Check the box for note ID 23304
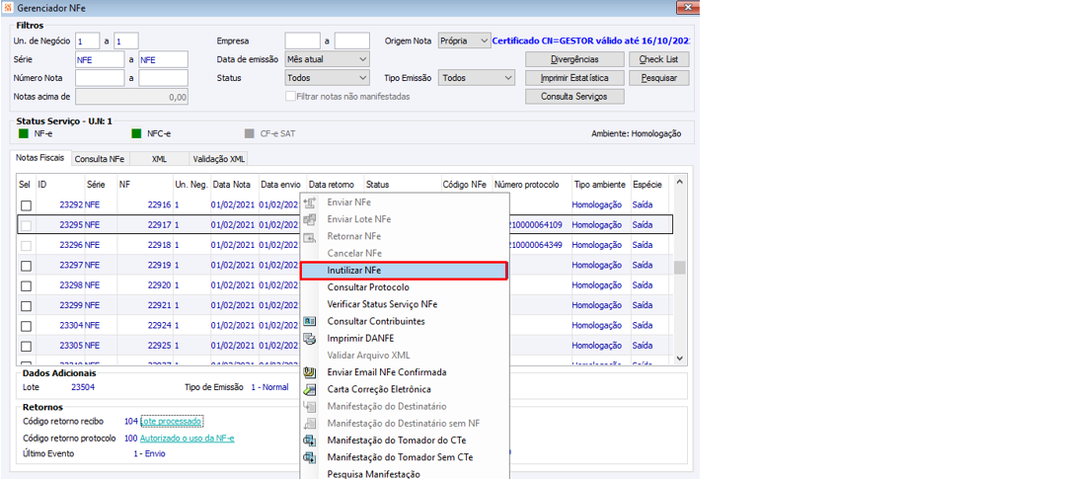This screenshot has width=1066, height=481. pyautogui.click(x=26, y=326)
